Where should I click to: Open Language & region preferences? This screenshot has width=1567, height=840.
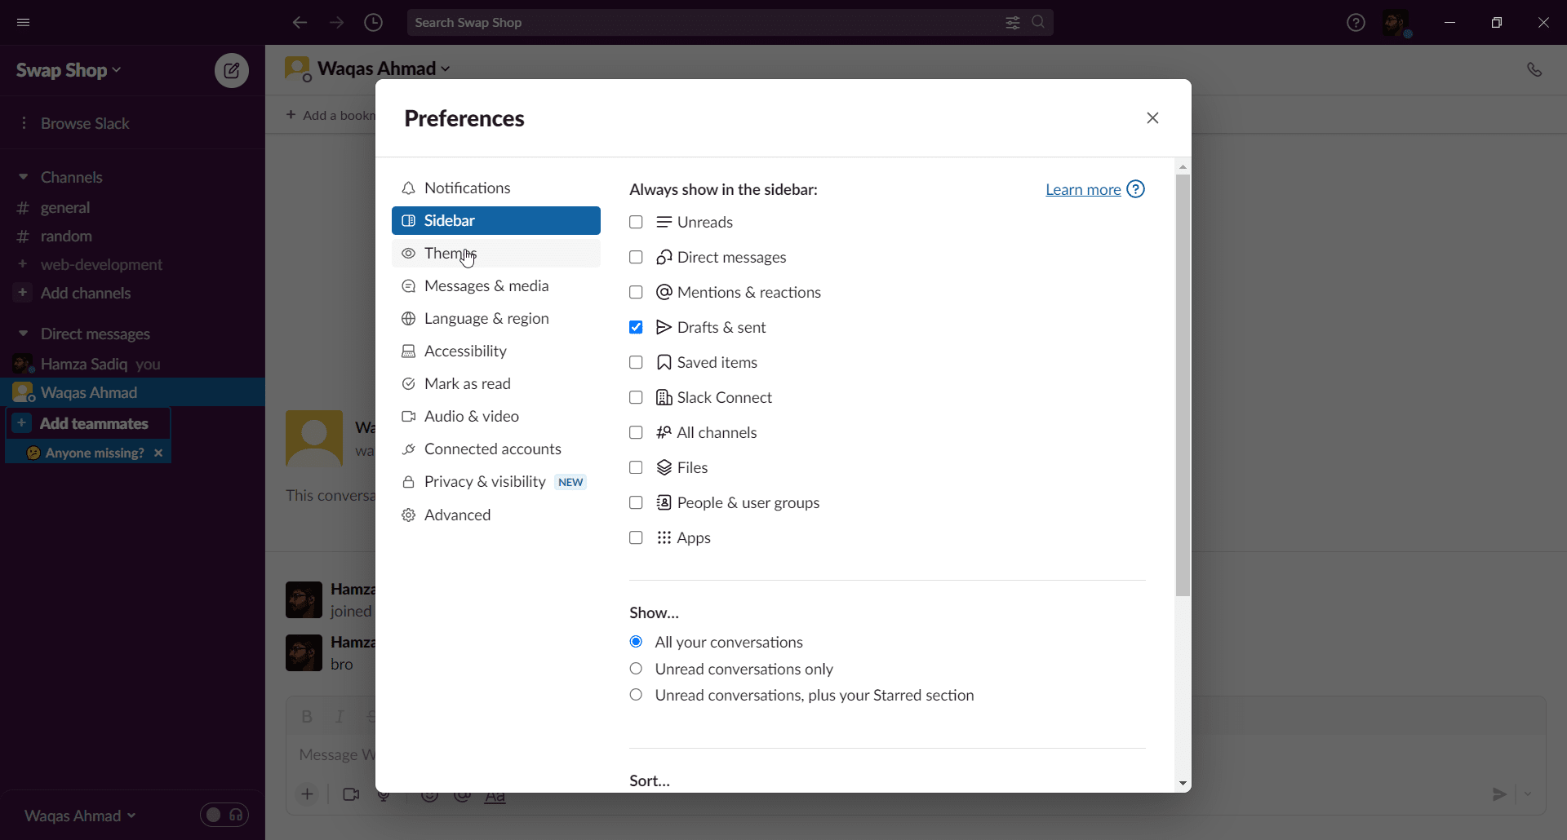[496, 318]
